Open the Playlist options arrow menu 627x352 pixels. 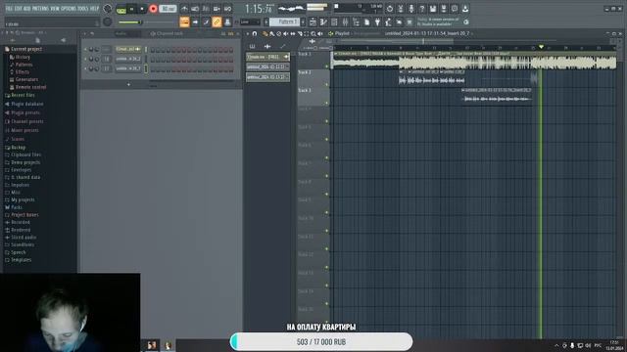[x=248, y=34]
